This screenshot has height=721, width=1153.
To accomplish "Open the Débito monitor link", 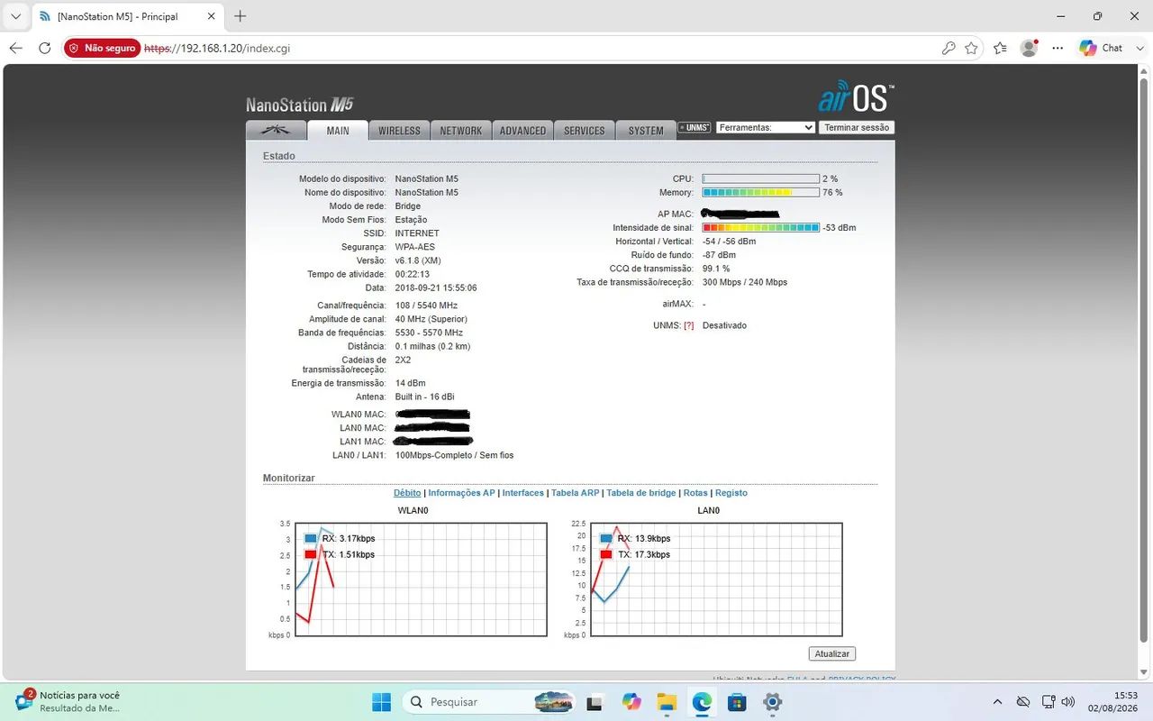I will click(407, 493).
